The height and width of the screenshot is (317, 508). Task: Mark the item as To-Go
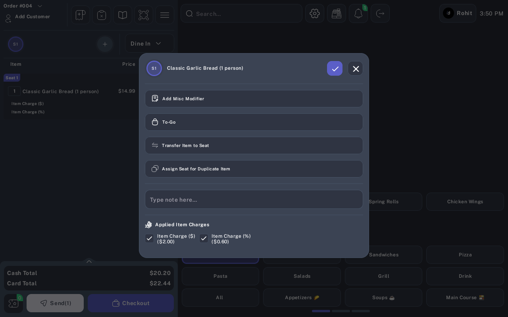tap(254, 122)
